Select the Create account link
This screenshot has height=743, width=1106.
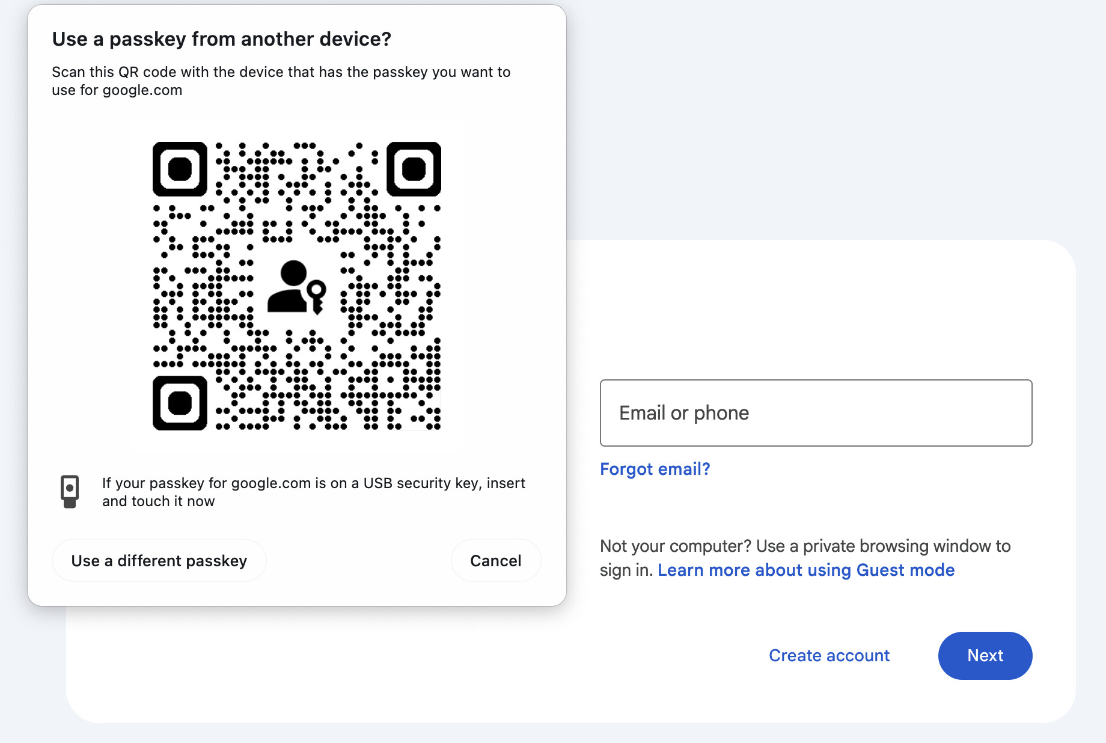[829, 655]
